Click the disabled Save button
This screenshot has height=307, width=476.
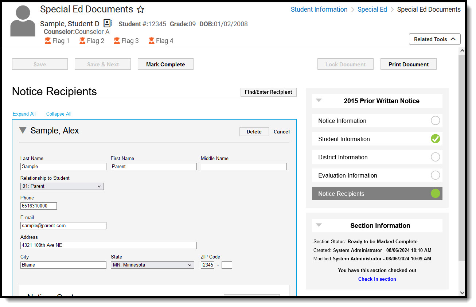point(40,64)
